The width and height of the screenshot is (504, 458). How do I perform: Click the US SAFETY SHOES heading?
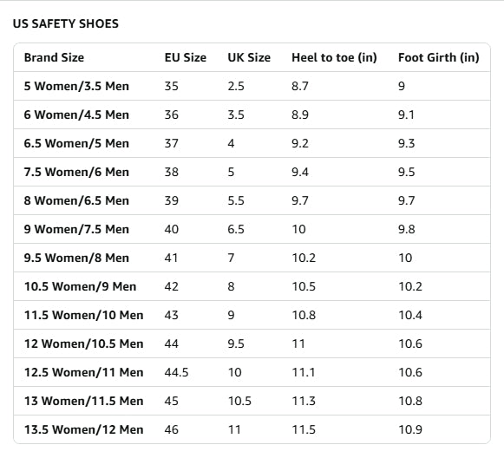click(x=66, y=23)
